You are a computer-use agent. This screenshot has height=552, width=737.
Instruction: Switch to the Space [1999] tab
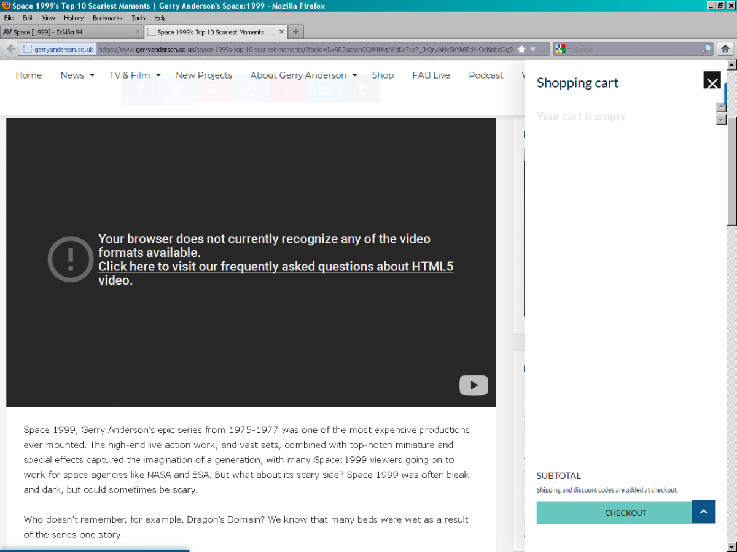coord(68,32)
